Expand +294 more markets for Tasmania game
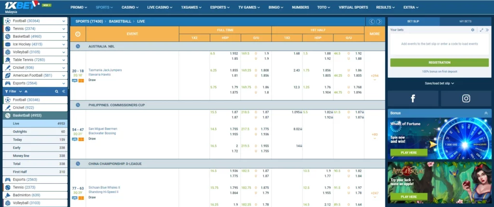This screenshot has height=207, width=494. point(374,77)
